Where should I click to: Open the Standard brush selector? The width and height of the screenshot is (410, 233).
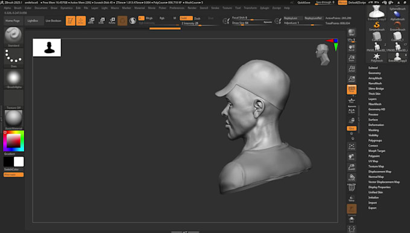point(14,37)
